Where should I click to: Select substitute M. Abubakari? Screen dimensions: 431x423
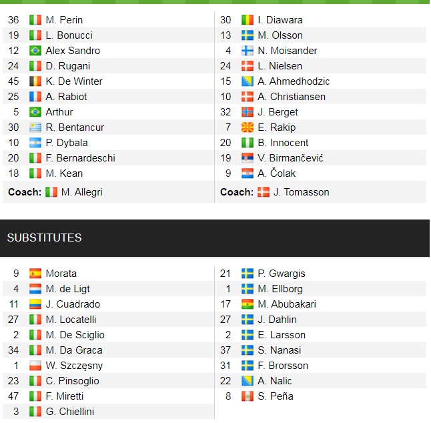[287, 304]
